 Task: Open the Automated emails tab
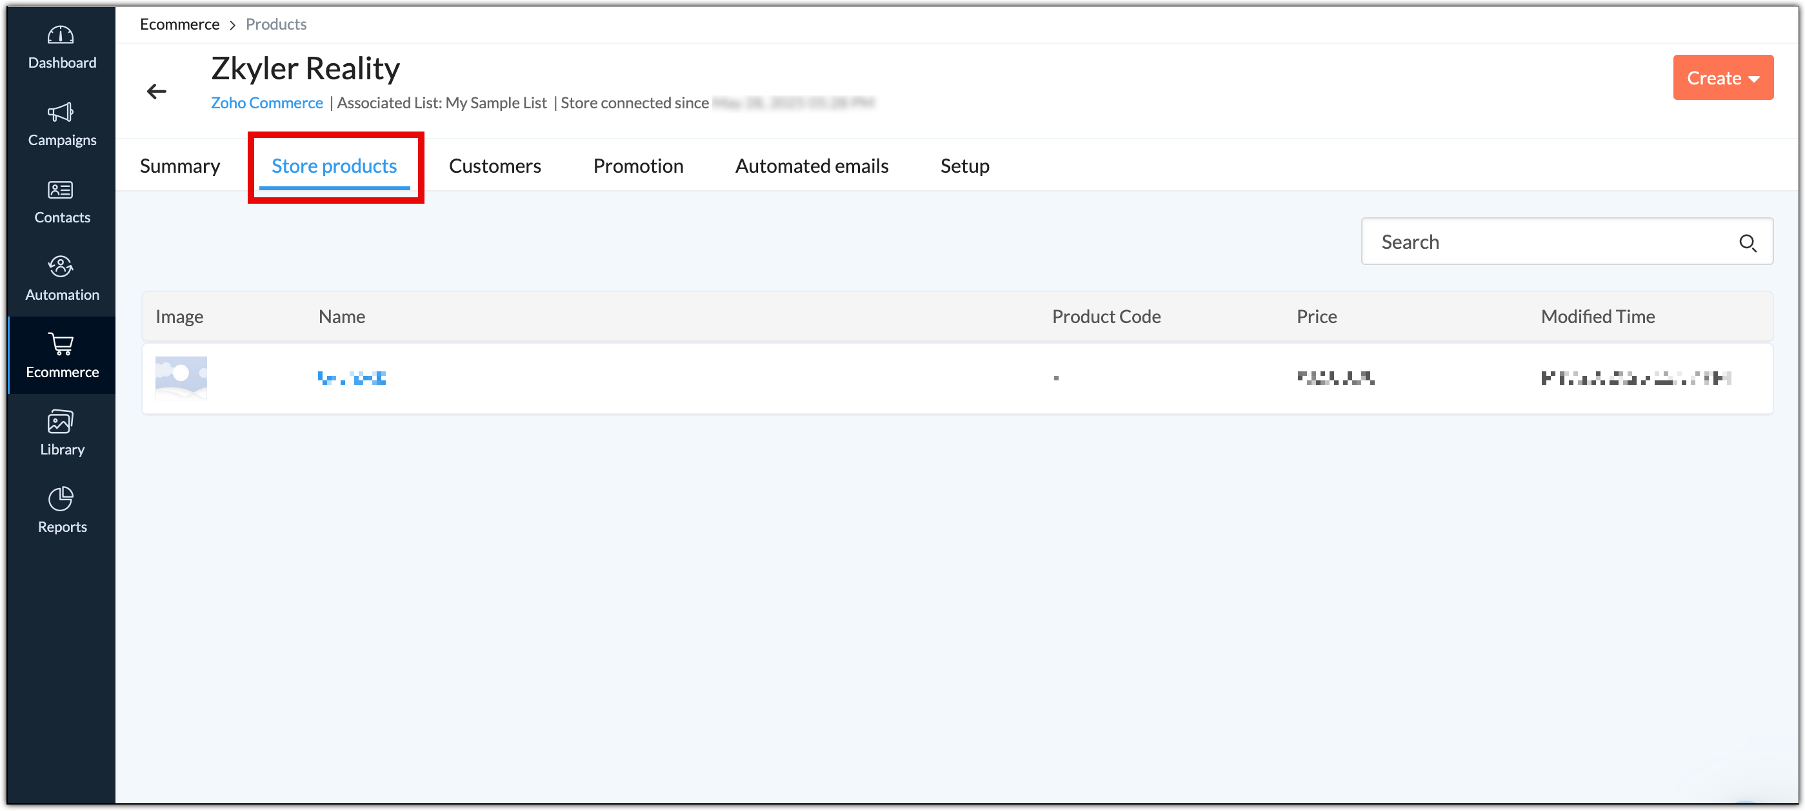[811, 166]
